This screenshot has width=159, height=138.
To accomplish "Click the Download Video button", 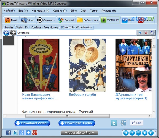I will pos(32,123).
